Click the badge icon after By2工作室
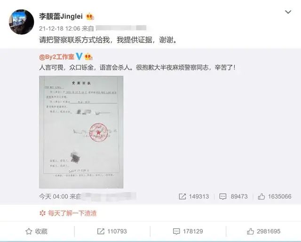Image resolution: width=301 pixels, height=242 pixels. (x=88, y=56)
